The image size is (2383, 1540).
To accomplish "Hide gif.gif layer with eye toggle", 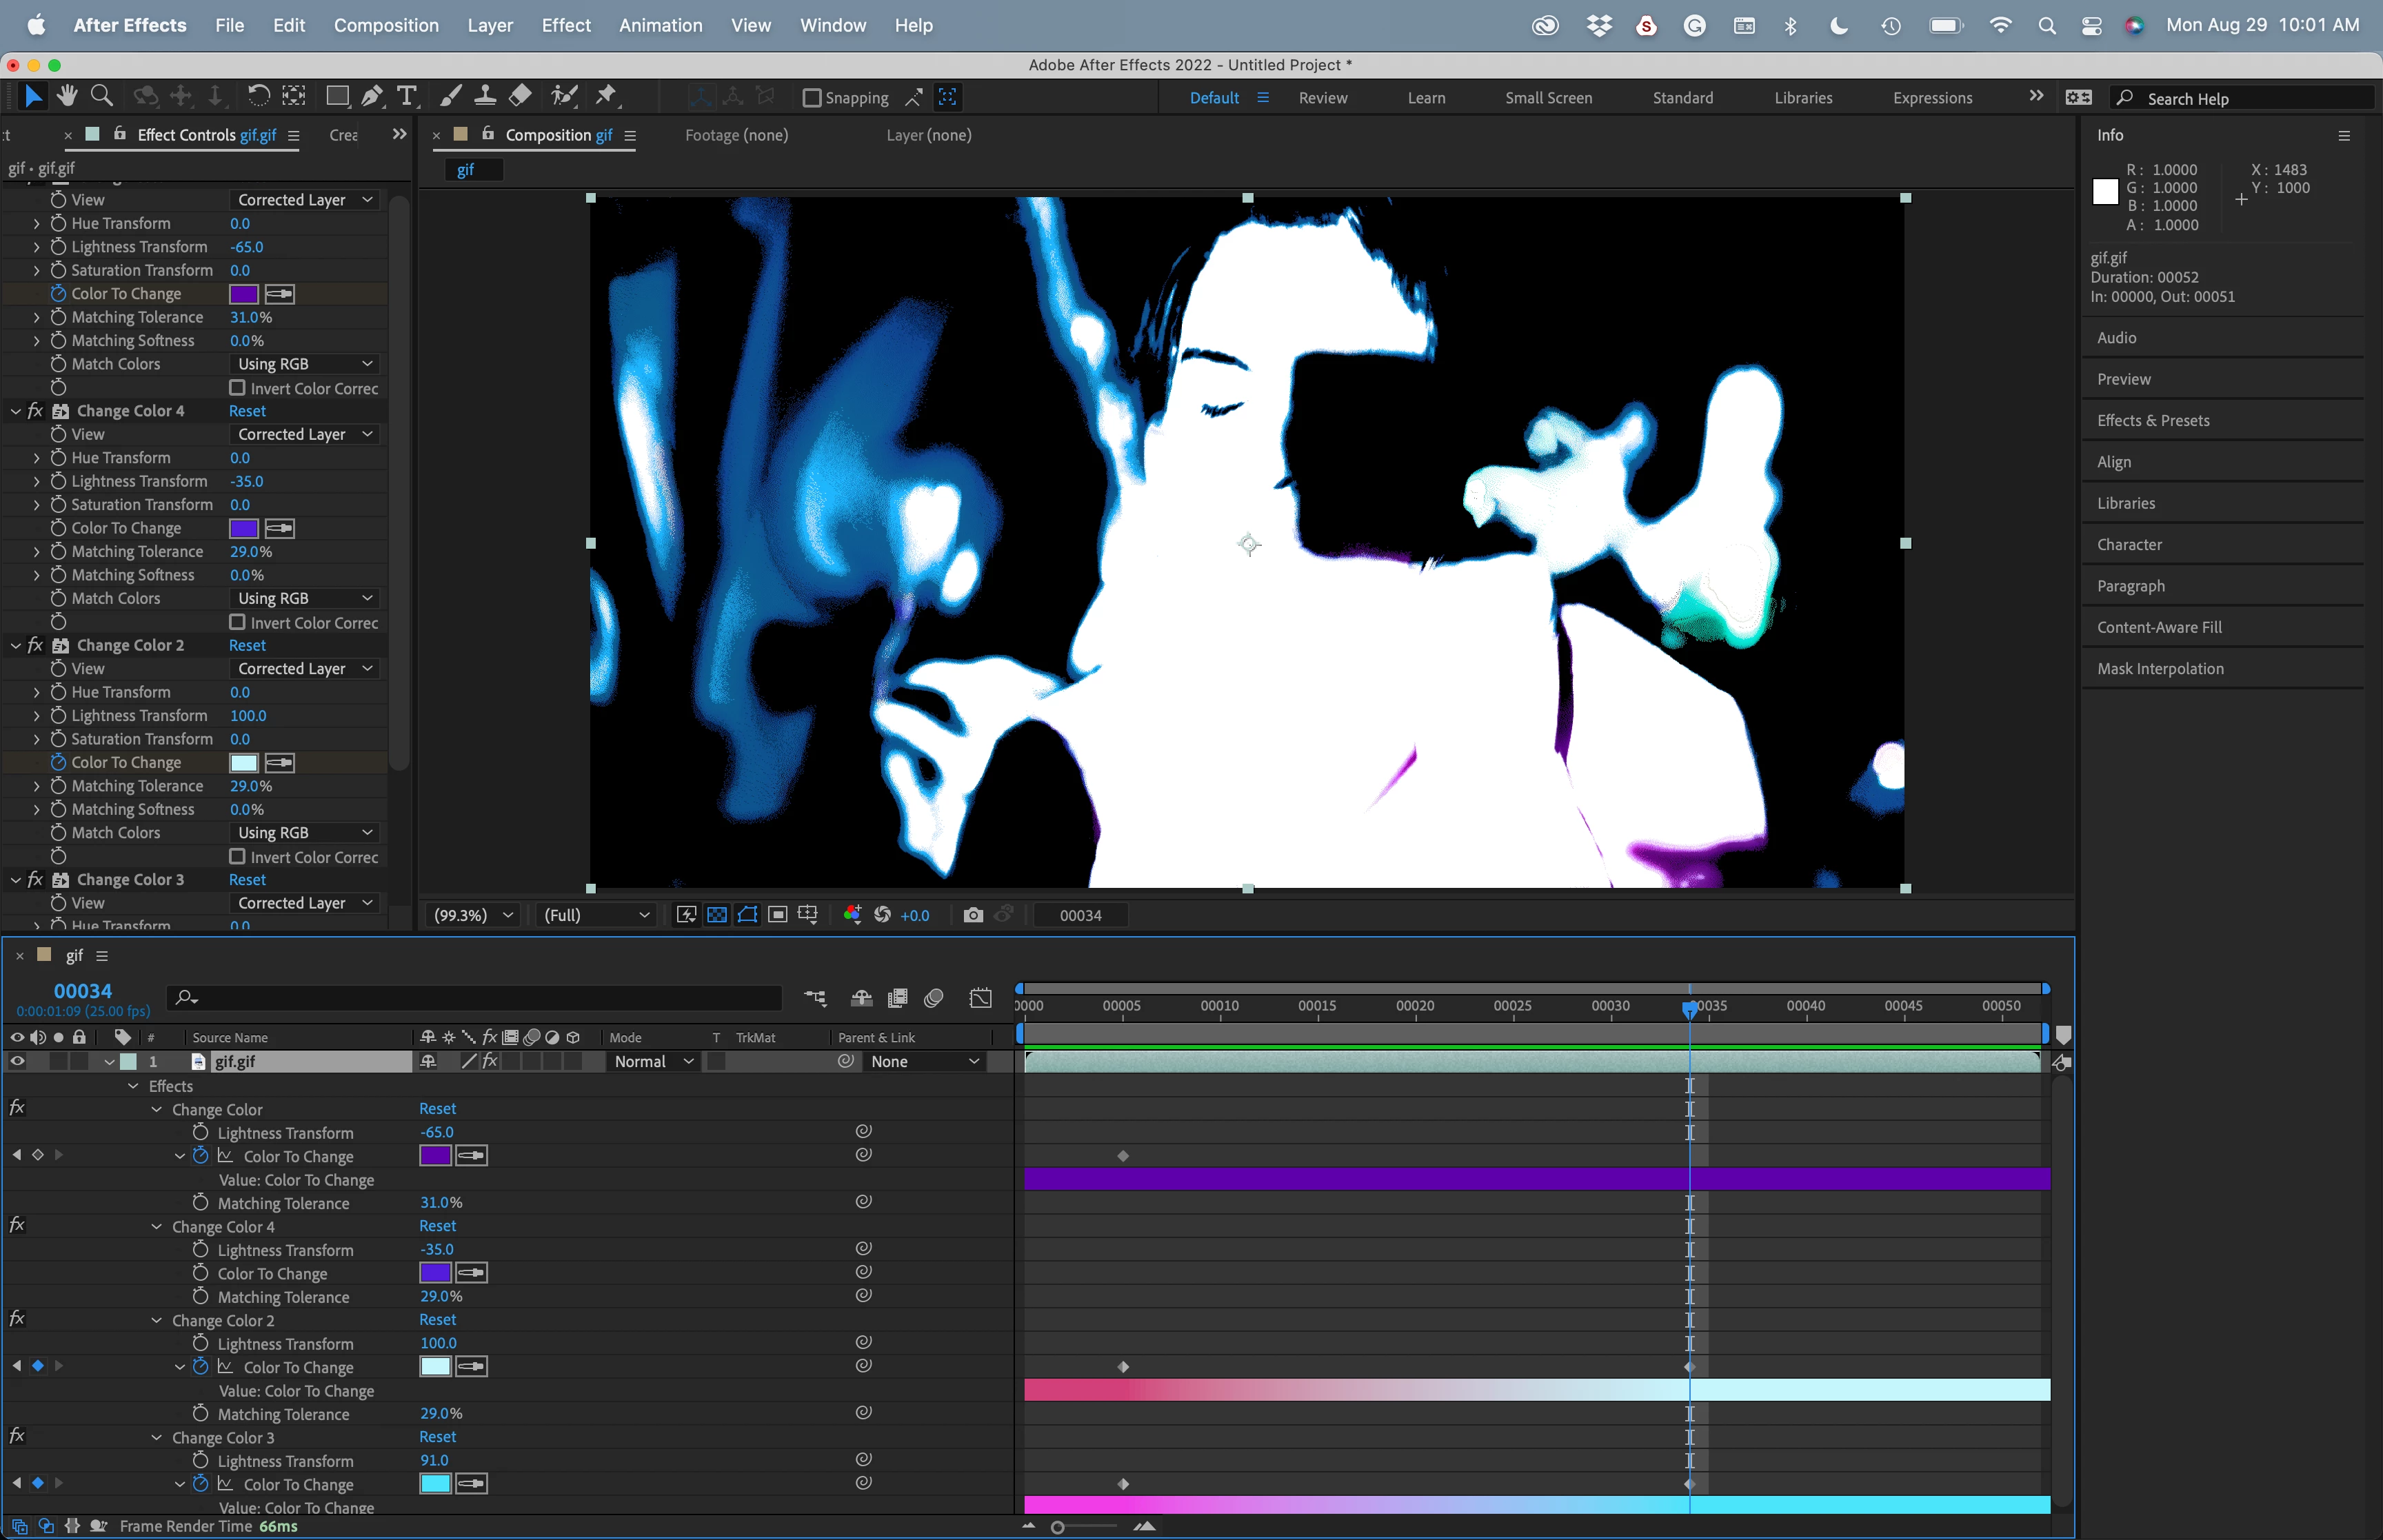I will (x=17, y=1061).
